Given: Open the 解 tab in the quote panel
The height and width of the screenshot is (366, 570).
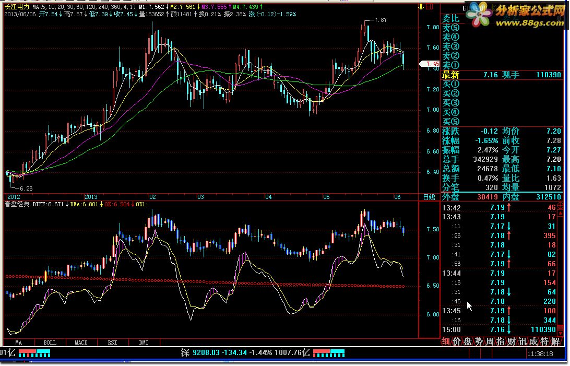Looking at the screenshot, I should point(555,341).
